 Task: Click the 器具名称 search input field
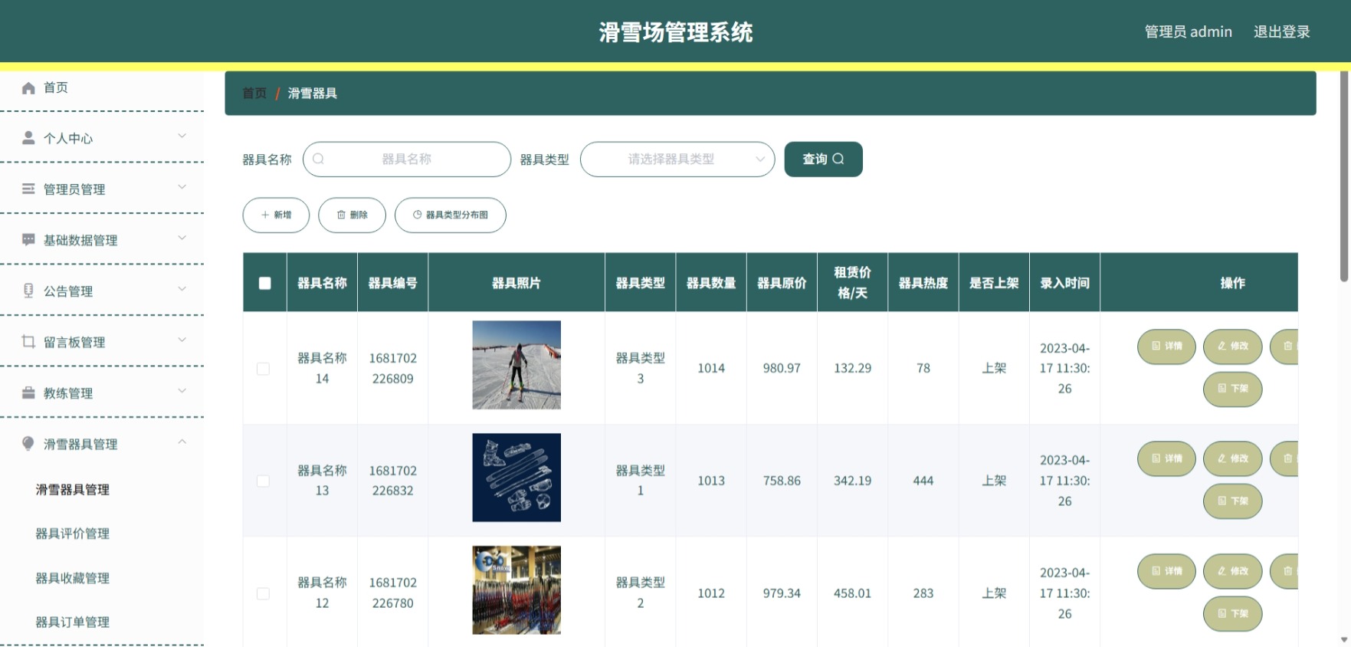click(407, 159)
